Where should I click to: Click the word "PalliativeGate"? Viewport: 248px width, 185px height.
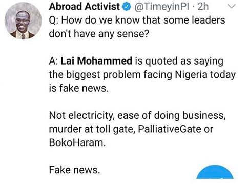coord(169,129)
